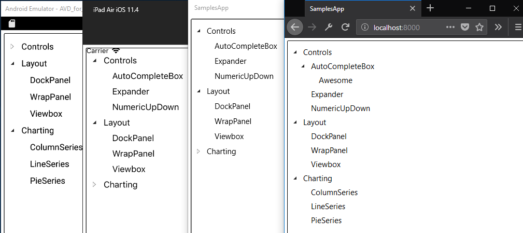Image resolution: width=523 pixels, height=233 pixels.
Task: Select Viewbox in the standalone SamplesApp window
Action: [x=229, y=136]
